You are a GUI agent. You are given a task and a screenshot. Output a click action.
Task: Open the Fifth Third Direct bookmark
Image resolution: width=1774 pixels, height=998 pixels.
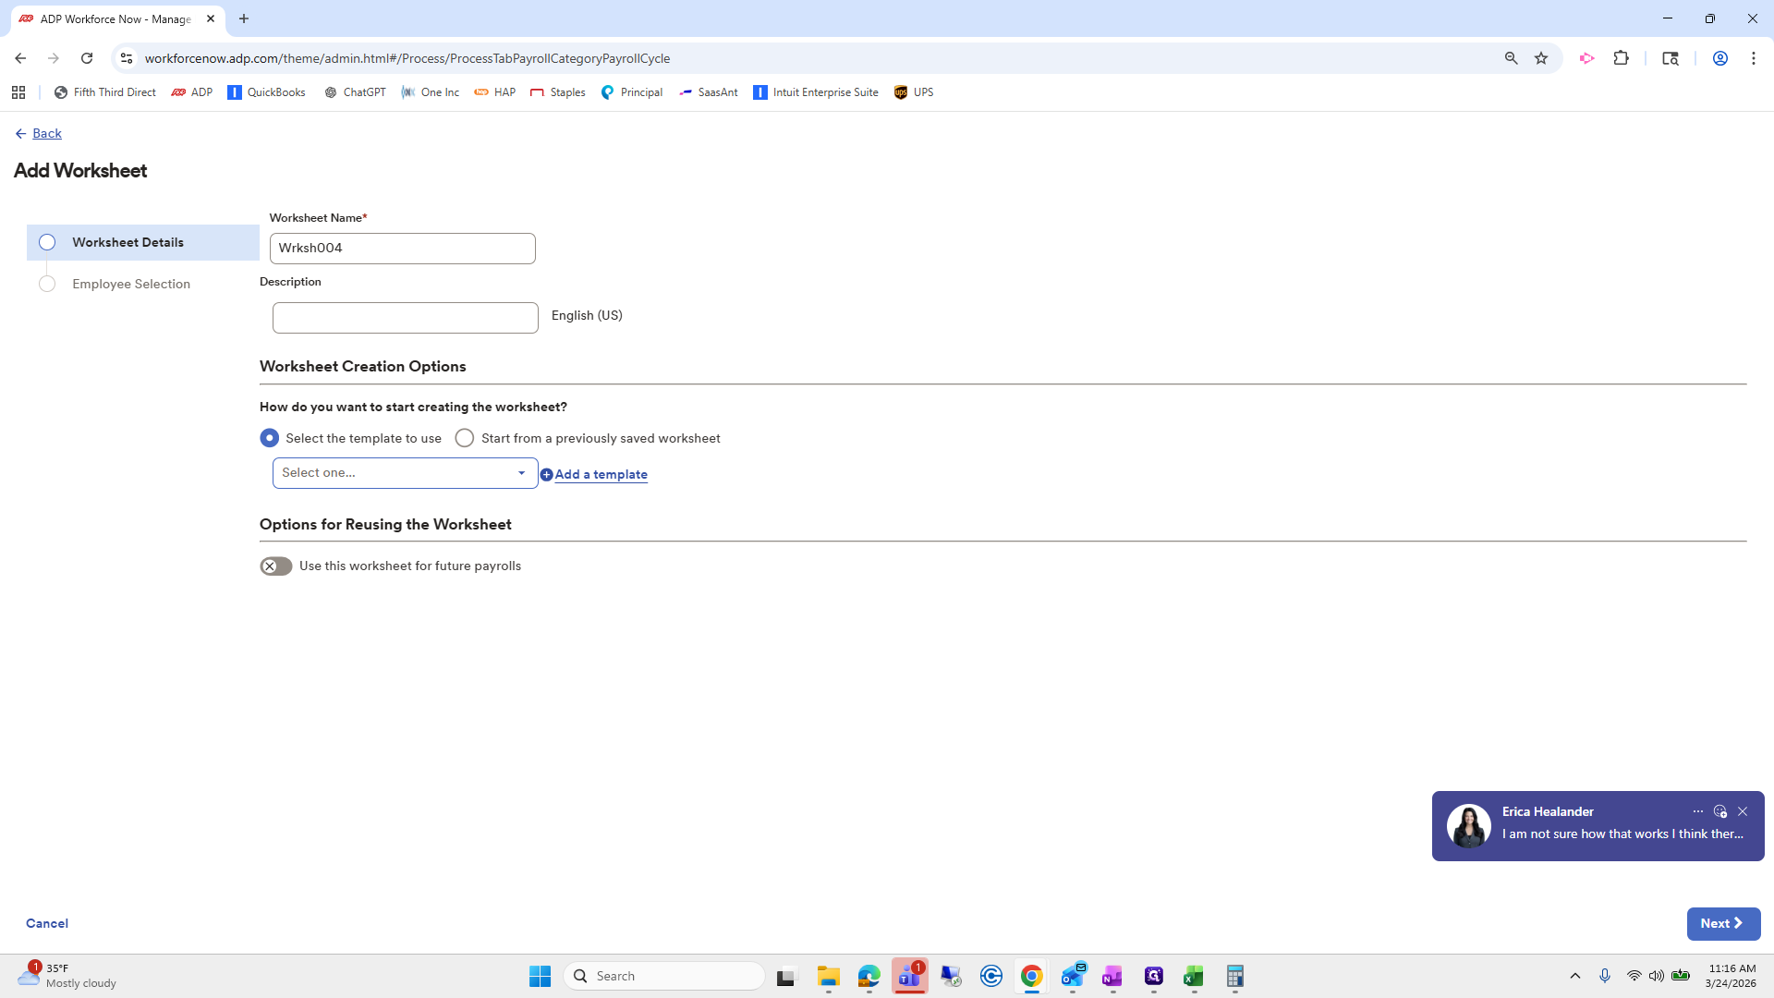[x=104, y=92]
